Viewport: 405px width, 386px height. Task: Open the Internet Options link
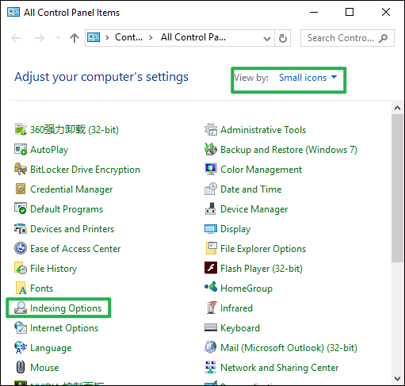(64, 328)
